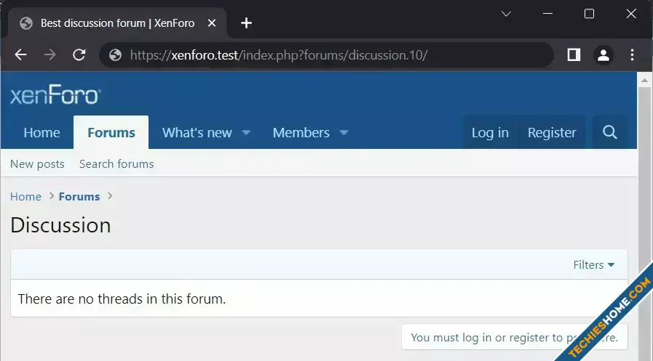Open the Members navigation tab
Screen dimensions: 653x361
pyautogui.click(x=301, y=132)
